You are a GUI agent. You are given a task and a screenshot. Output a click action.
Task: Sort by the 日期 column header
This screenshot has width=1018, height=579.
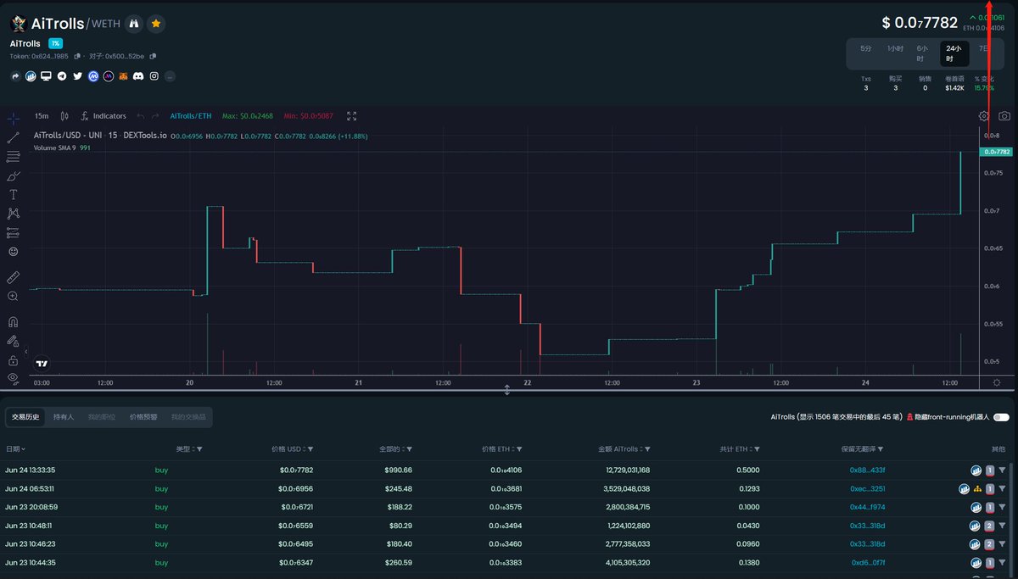coord(15,449)
